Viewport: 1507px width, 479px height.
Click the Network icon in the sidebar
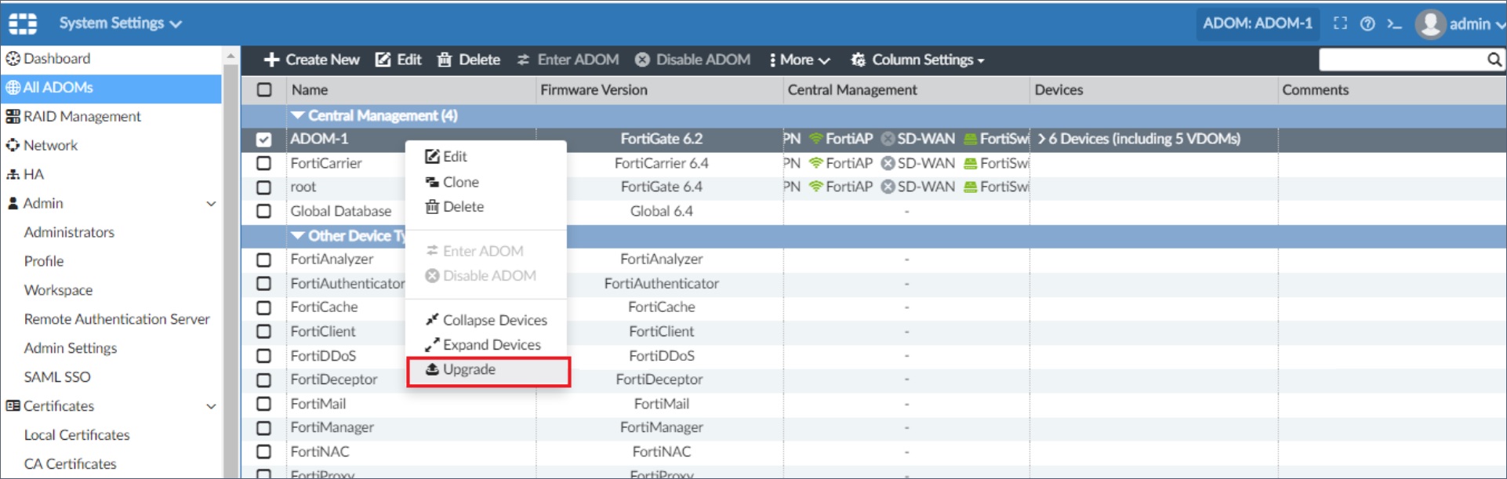point(13,145)
